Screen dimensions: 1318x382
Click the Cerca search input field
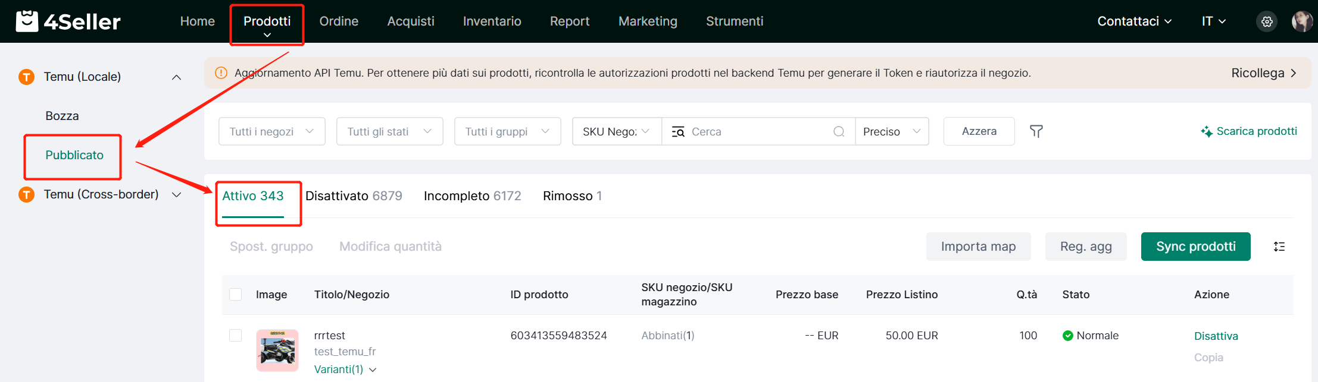click(x=759, y=131)
